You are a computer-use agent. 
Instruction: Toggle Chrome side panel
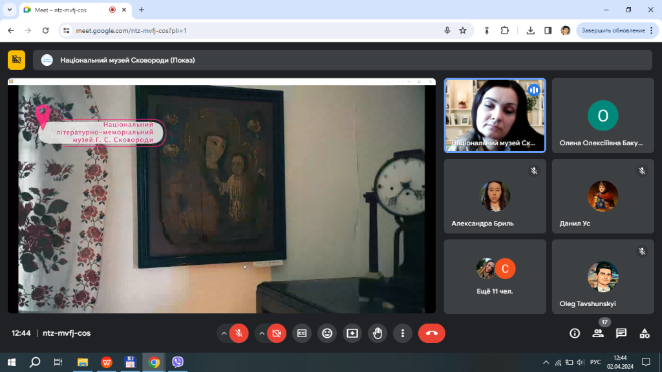coord(548,30)
